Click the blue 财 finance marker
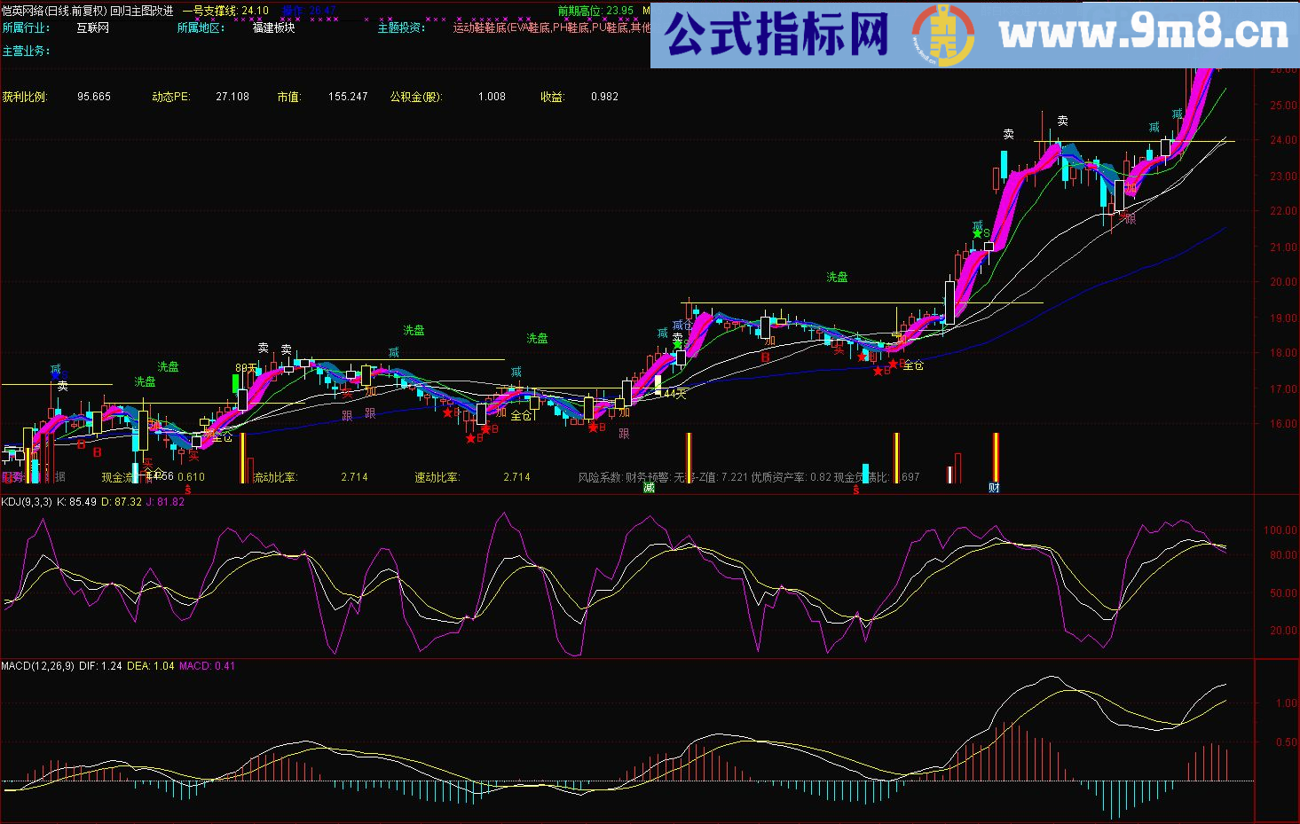Image resolution: width=1300 pixels, height=824 pixels. 994,488
